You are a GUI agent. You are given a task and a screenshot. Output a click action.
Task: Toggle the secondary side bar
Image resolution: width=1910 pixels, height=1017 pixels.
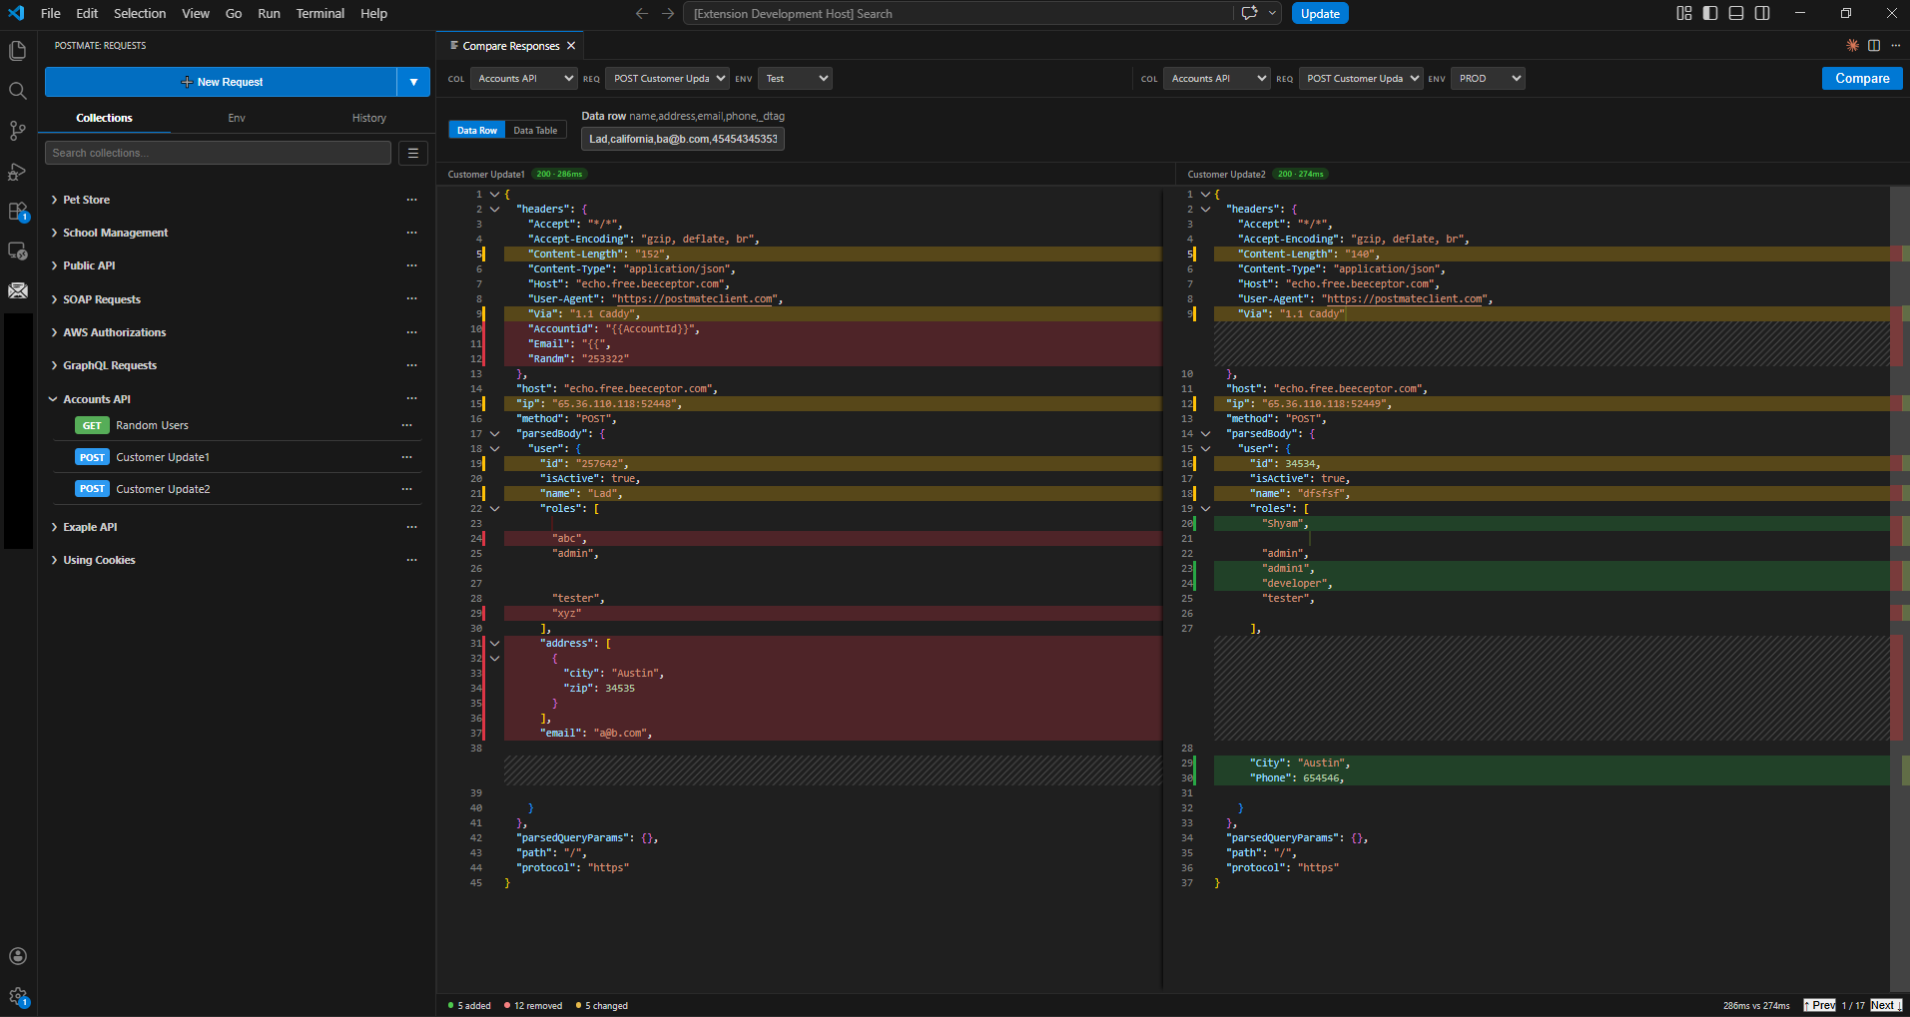[1762, 13]
